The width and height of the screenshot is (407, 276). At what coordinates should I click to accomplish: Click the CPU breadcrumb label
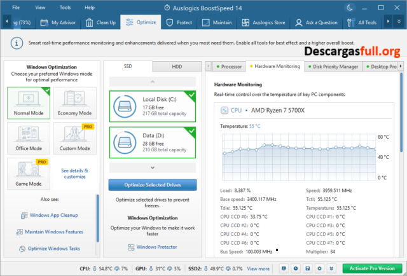tap(236, 111)
